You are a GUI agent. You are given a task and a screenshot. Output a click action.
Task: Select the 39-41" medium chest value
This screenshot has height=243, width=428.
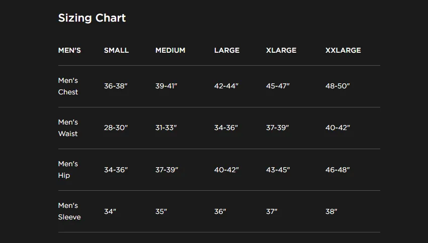pos(166,86)
